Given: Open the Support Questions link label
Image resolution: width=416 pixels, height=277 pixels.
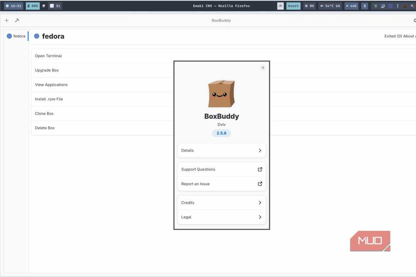Looking at the screenshot, I should coord(198,169).
